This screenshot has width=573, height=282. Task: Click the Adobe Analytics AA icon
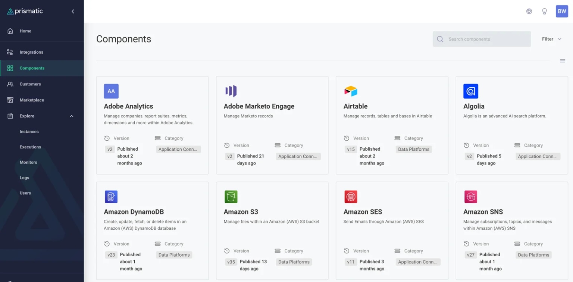(x=111, y=91)
